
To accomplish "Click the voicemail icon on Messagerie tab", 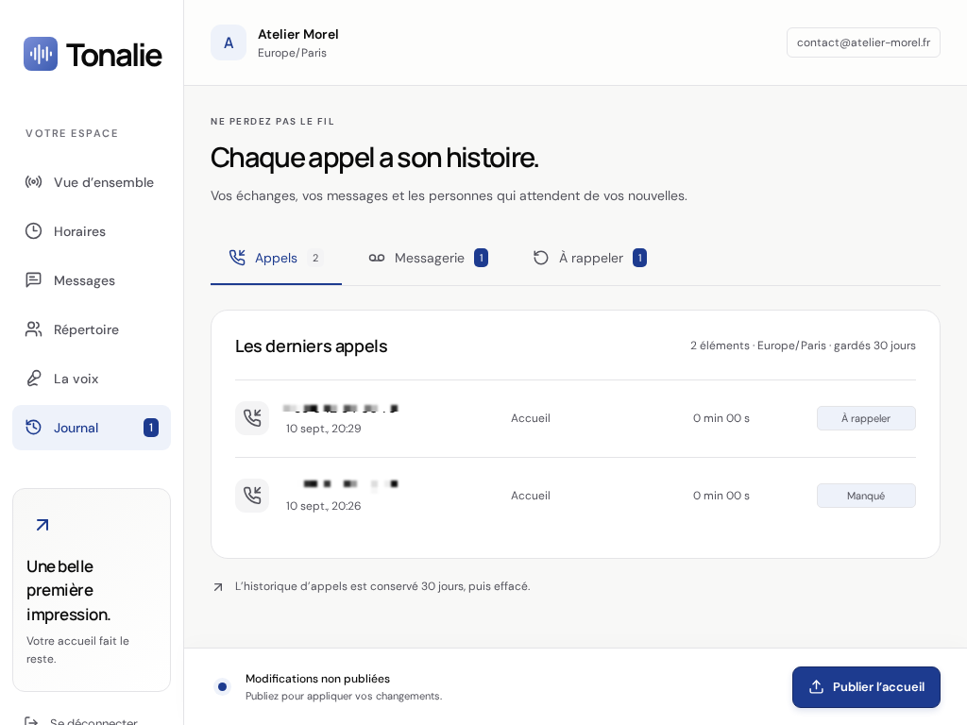I will [x=377, y=258].
